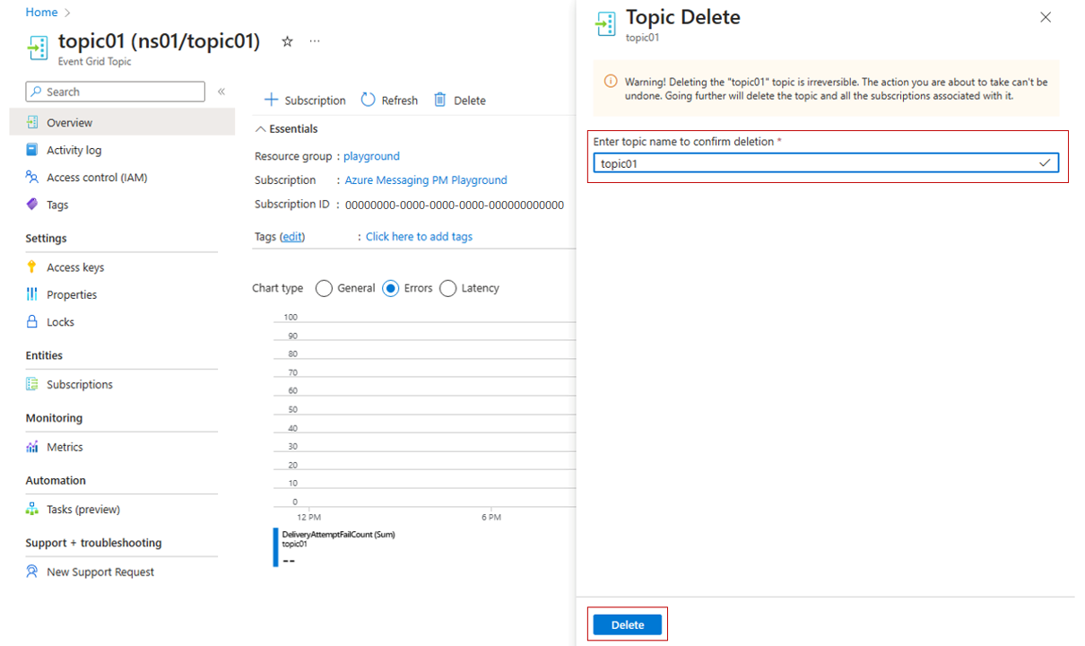Click the Metrics chart icon
This screenshot has width=1085, height=646.
[32, 447]
